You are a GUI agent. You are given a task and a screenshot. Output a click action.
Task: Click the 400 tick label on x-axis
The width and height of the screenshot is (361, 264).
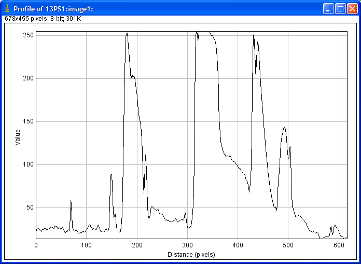[x=238, y=245]
